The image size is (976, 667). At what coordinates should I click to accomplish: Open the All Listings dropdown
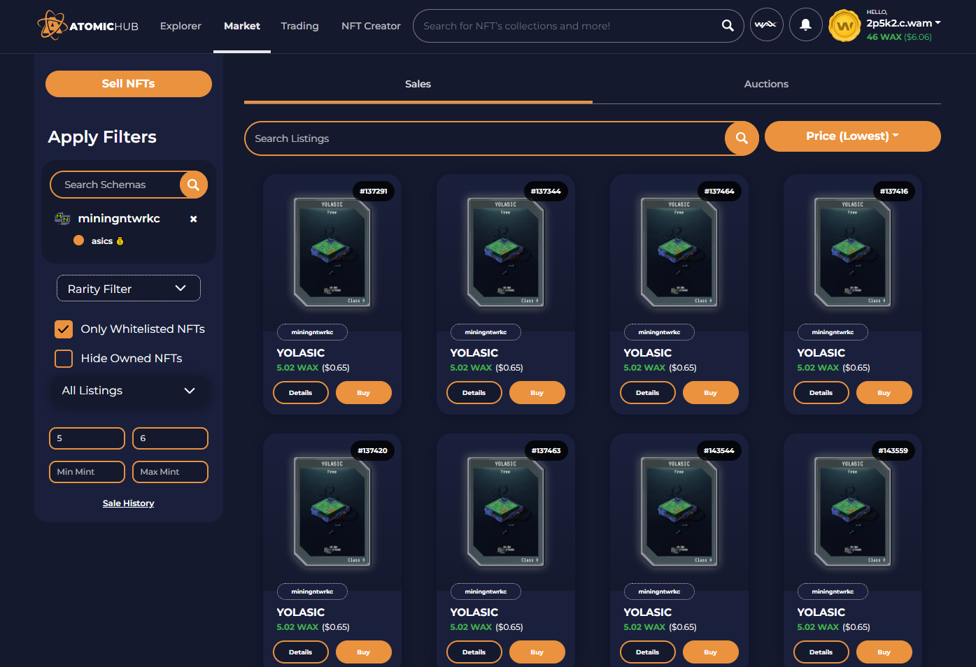[x=129, y=390]
